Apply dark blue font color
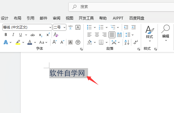 coord(30,42)
